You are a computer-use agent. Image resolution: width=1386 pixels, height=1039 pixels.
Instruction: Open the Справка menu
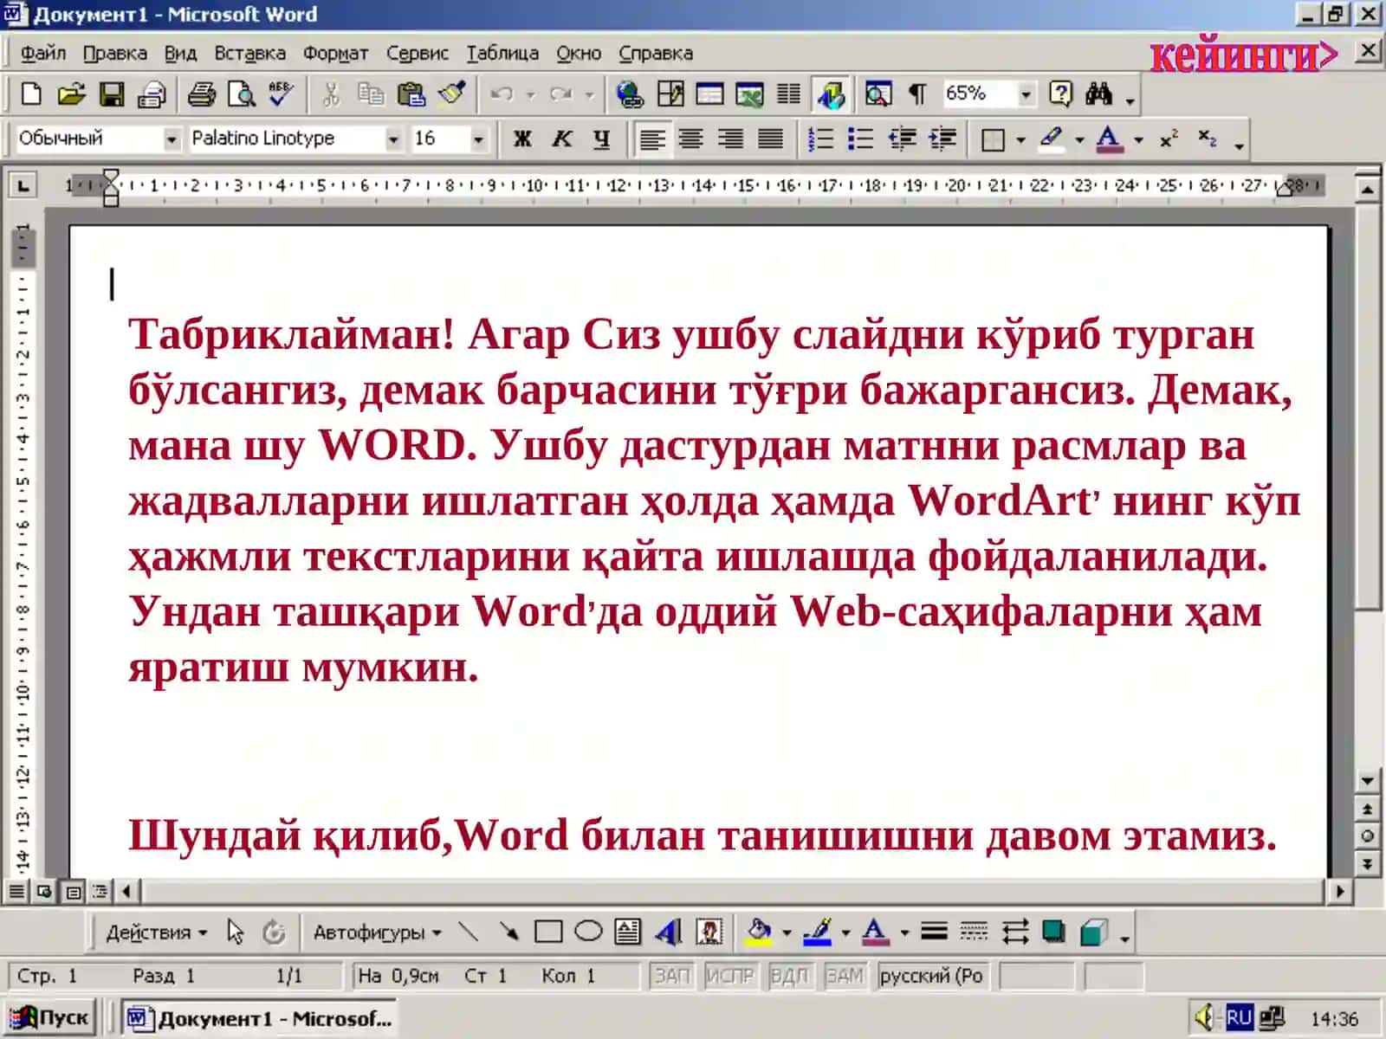tap(656, 53)
